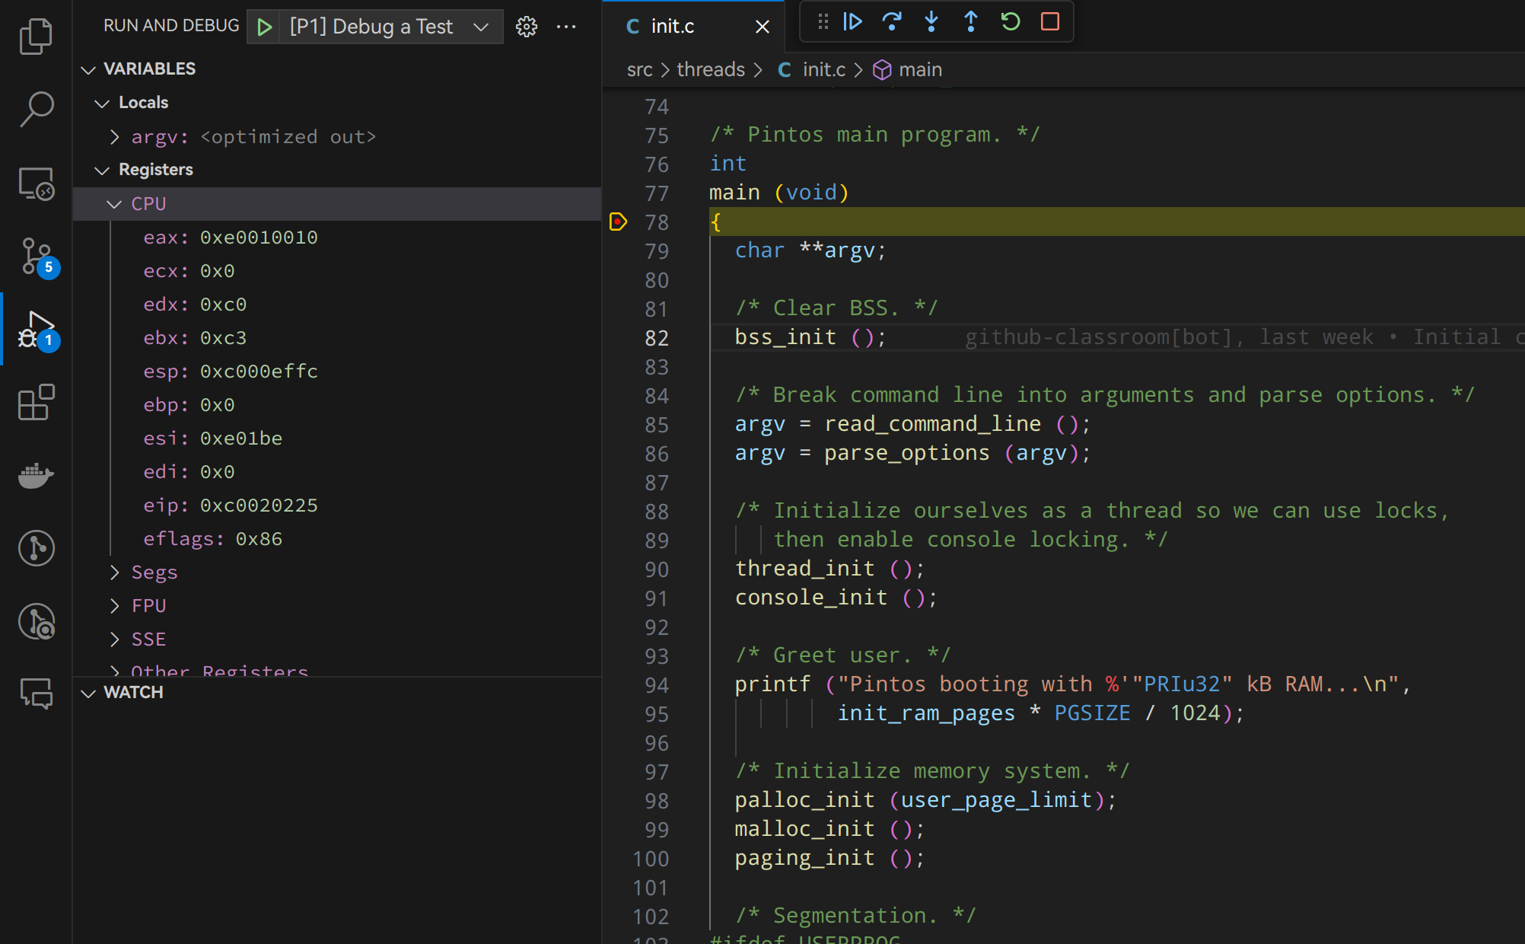Viewport: 1525px width, 944px height.
Task: Select the edi register row
Action: pyautogui.click(x=337, y=471)
